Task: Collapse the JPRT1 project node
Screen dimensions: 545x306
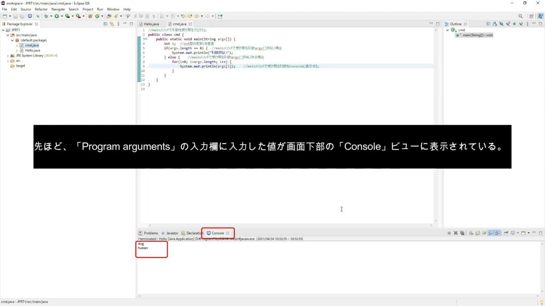Action: pyautogui.click(x=3, y=30)
